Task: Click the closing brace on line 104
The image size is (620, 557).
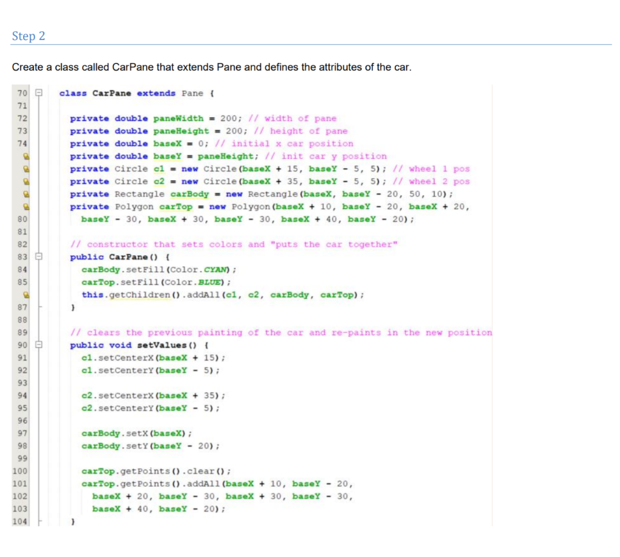Action: click(72, 520)
